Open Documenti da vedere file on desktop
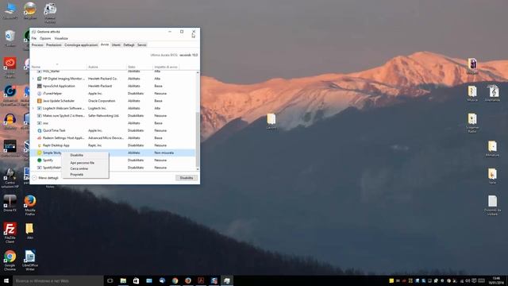 pyautogui.click(x=492, y=205)
